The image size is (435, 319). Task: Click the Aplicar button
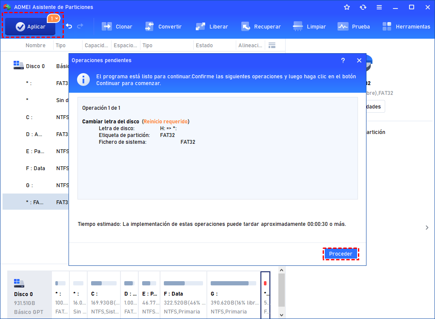click(x=30, y=27)
